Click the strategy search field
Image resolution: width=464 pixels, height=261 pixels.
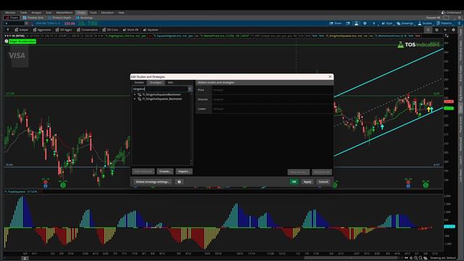pyautogui.click(x=159, y=88)
